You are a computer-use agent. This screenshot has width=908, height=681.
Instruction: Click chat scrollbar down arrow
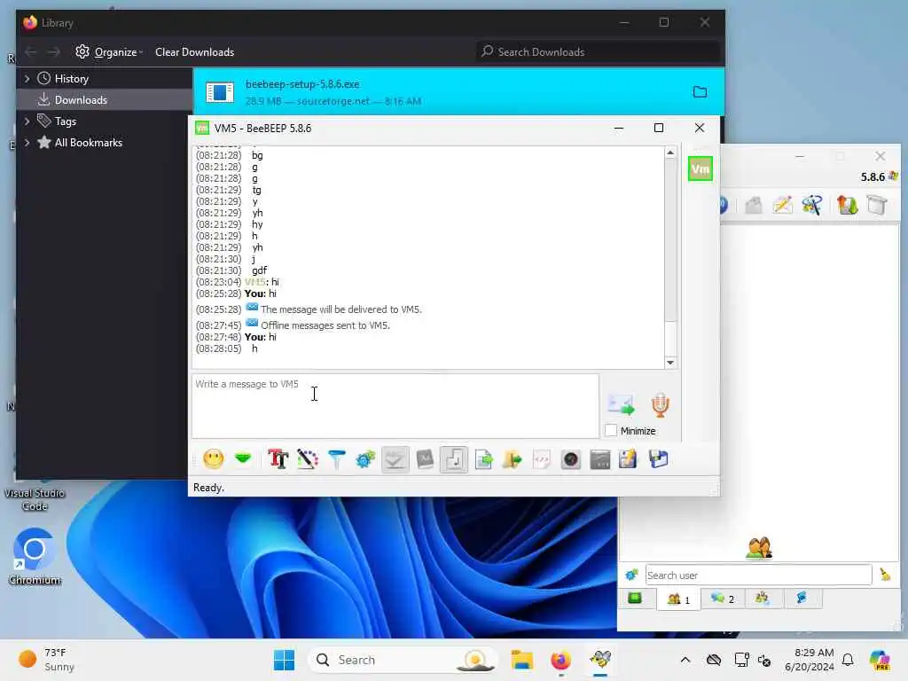point(670,363)
